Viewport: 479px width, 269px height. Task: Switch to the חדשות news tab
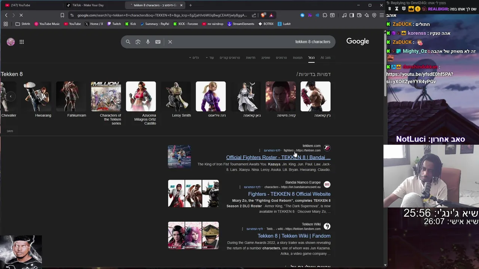(x=250, y=58)
